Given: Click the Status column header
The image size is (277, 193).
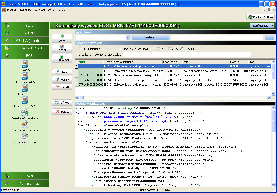Looking at the screenshot, I should coord(260,62).
